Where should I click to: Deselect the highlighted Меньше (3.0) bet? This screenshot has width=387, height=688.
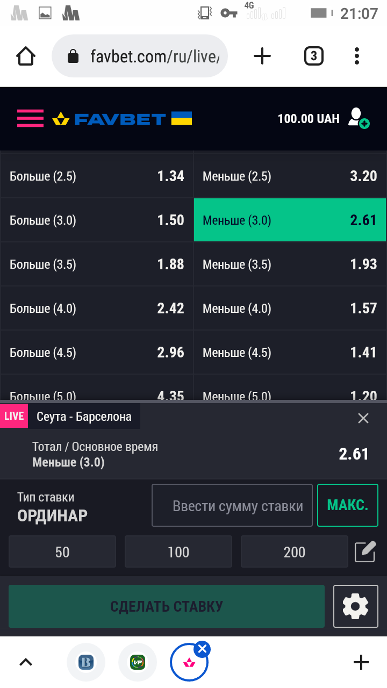[x=290, y=220]
